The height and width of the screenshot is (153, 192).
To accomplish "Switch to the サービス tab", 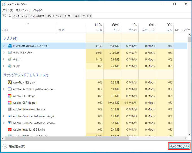I will tap(87, 16).
